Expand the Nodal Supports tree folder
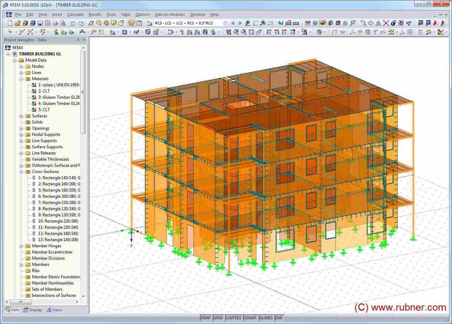 point(21,135)
